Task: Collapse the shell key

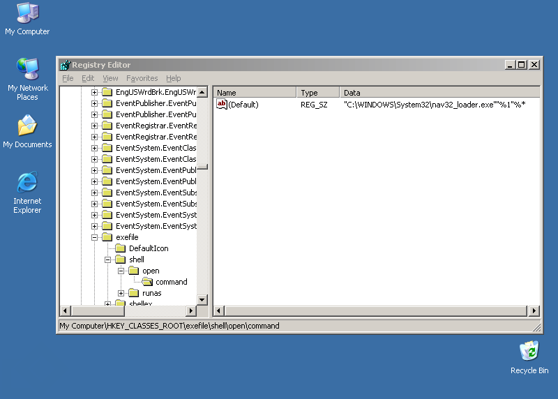Action: pos(107,259)
